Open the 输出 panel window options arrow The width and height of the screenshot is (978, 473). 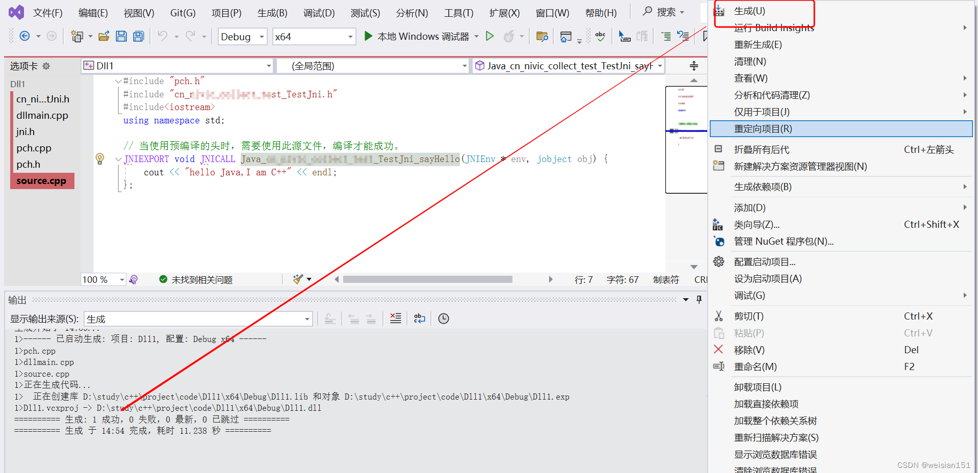[686, 300]
